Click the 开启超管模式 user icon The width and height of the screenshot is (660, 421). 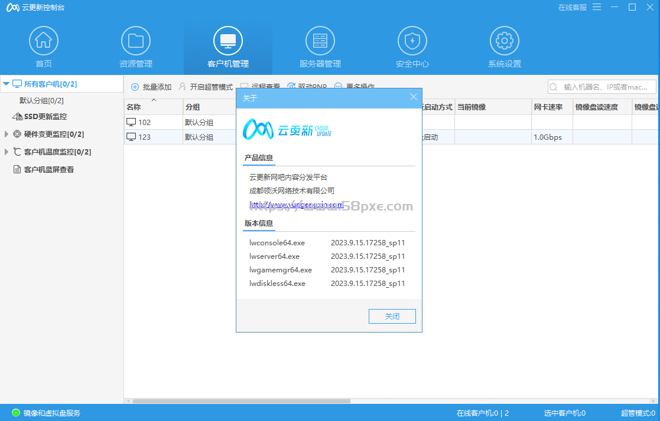(182, 87)
